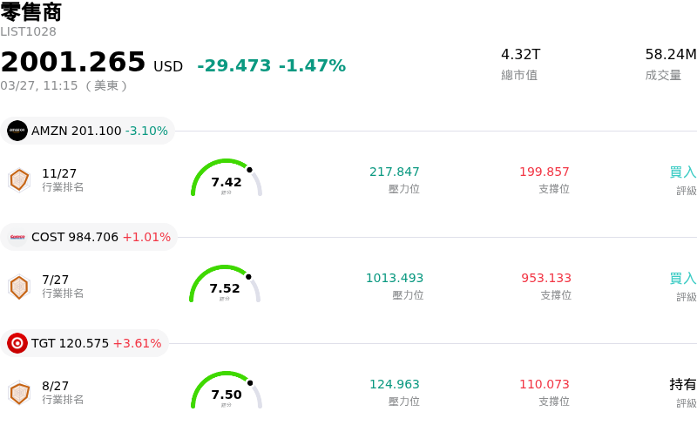The width and height of the screenshot is (697, 425).
Task: Click the 7.42 score gauge
Action: point(227,179)
